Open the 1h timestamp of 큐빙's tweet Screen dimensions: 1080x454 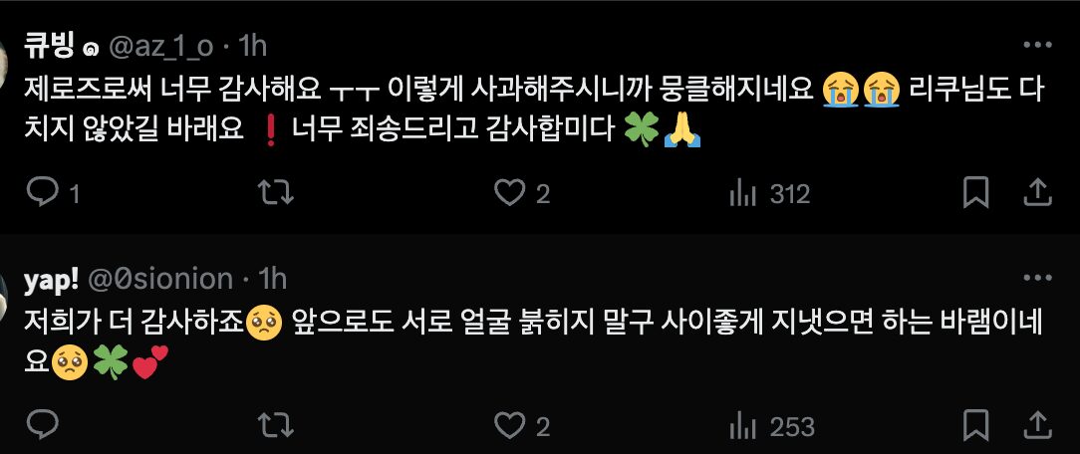tap(252, 46)
